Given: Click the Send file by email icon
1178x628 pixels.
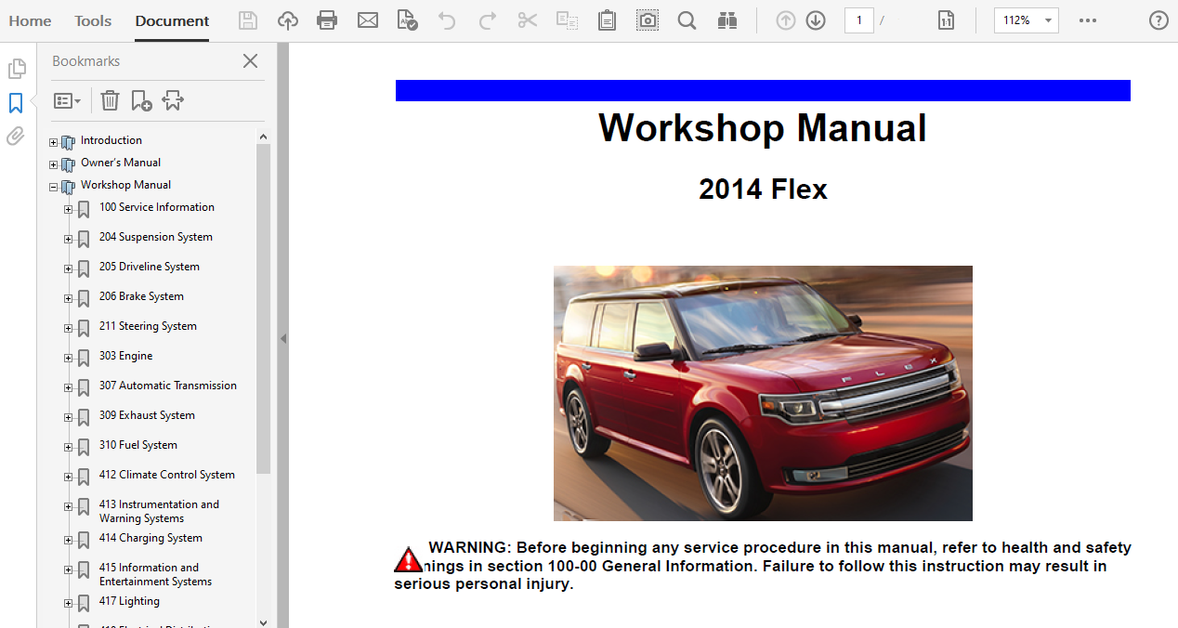Looking at the screenshot, I should pos(368,20).
